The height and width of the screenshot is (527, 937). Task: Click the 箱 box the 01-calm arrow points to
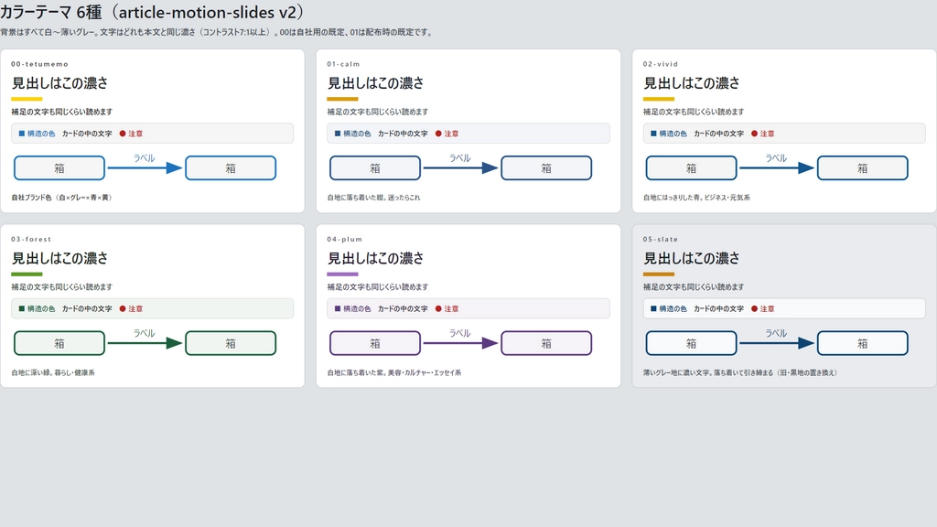[546, 168]
